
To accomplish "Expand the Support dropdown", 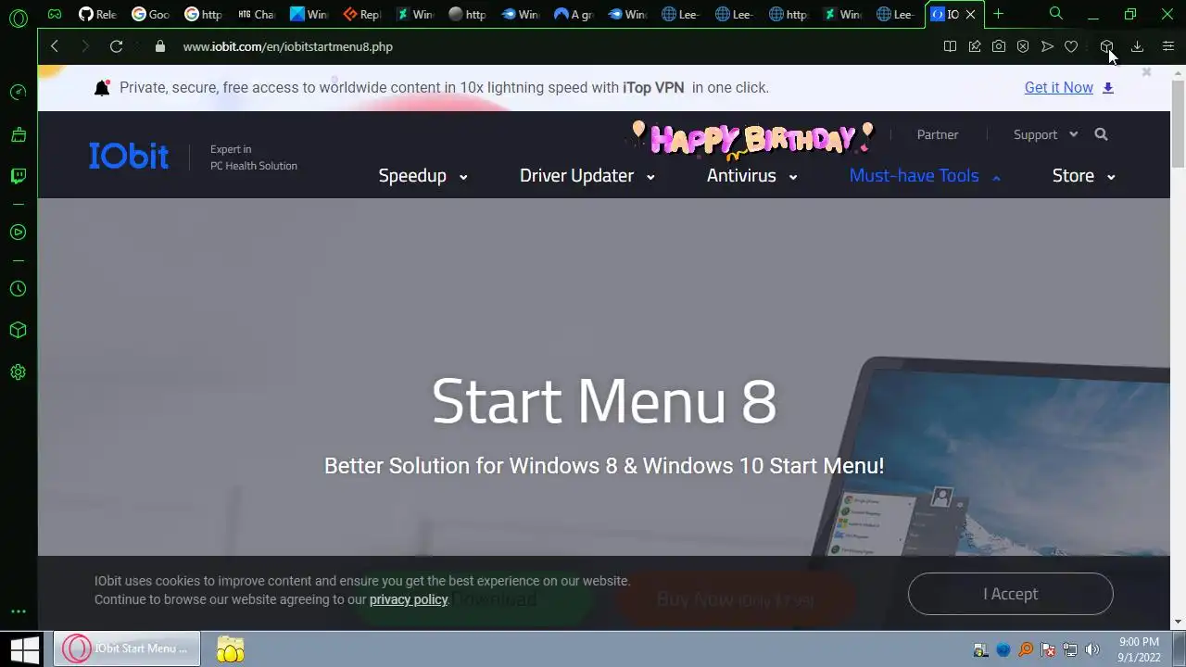I will pyautogui.click(x=1045, y=134).
